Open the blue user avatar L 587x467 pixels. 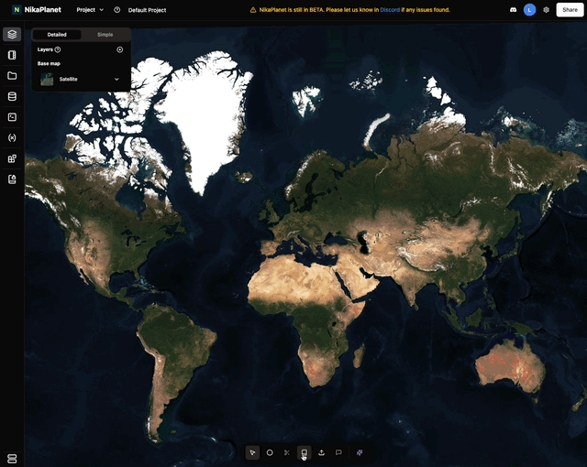click(x=529, y=10)
